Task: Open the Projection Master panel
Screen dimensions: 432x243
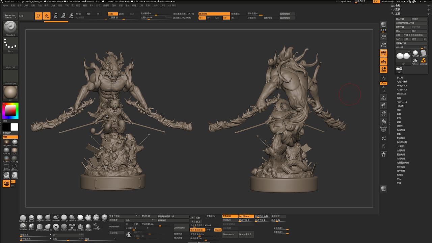Action: 10,16
